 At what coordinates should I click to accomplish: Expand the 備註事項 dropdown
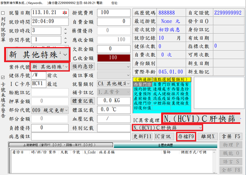128,75
